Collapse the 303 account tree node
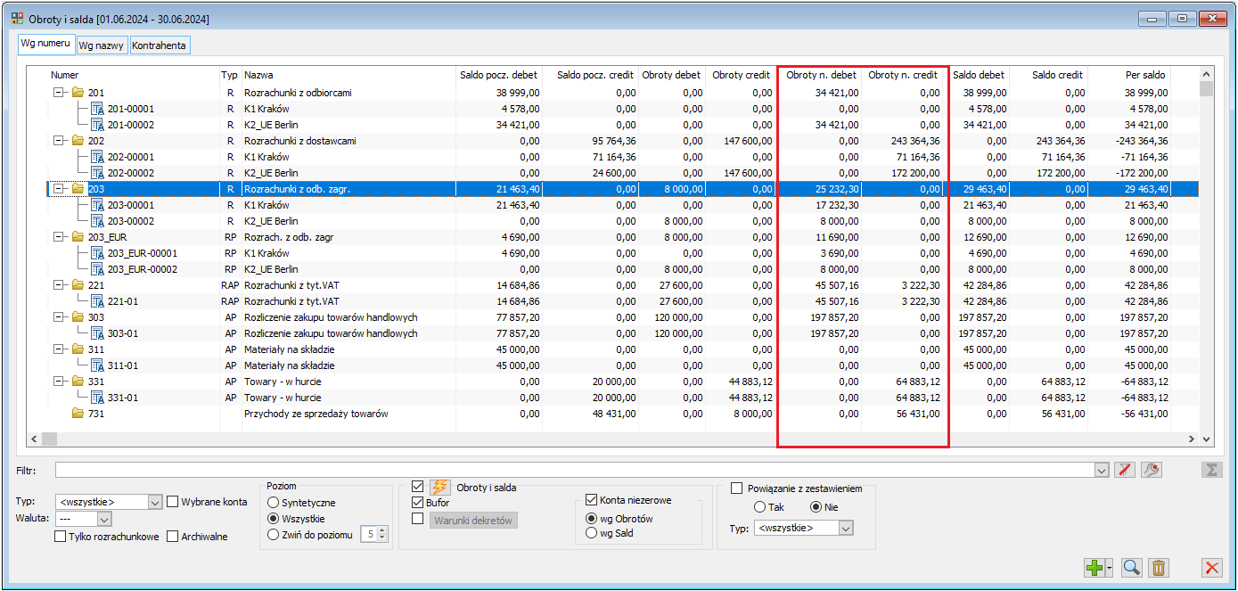Image resolution: width=1238 pixels, height=591 pixels. click(x=60, y=317)
